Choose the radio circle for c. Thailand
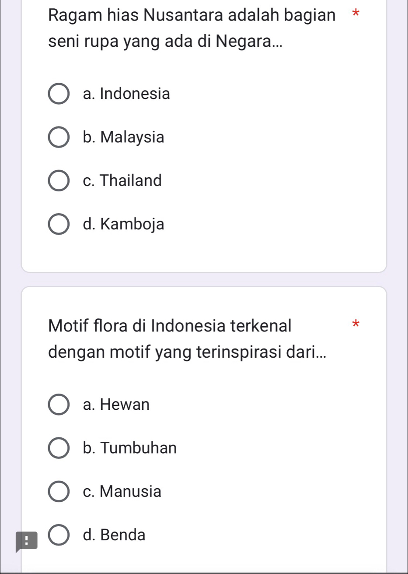The image size is (408, 574). 58,181
